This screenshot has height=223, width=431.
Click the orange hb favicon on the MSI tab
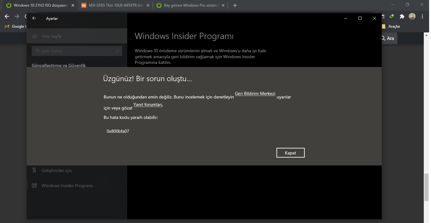(x=84, y=5)
